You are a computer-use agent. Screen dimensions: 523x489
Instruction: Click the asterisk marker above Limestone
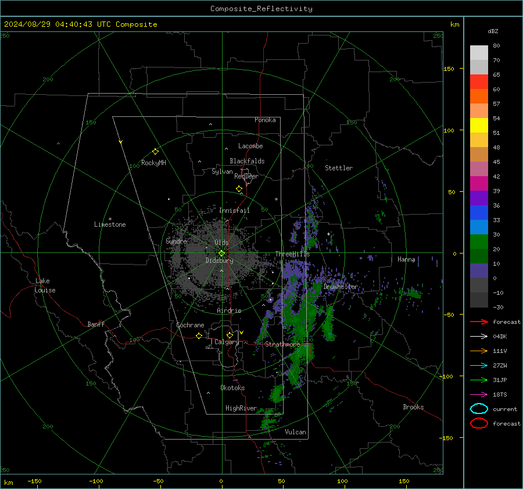[x=110, y=219]
